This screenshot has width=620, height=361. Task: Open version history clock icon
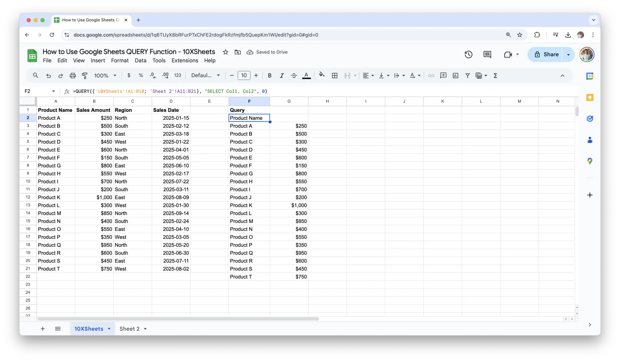tap(469, 54)
